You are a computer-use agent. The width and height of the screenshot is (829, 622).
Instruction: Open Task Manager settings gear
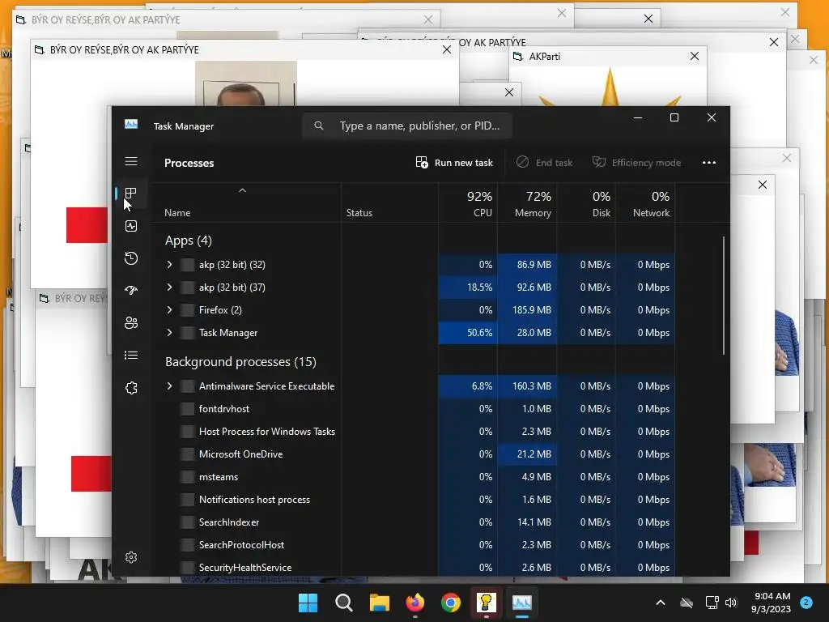[x=131, y=557]
